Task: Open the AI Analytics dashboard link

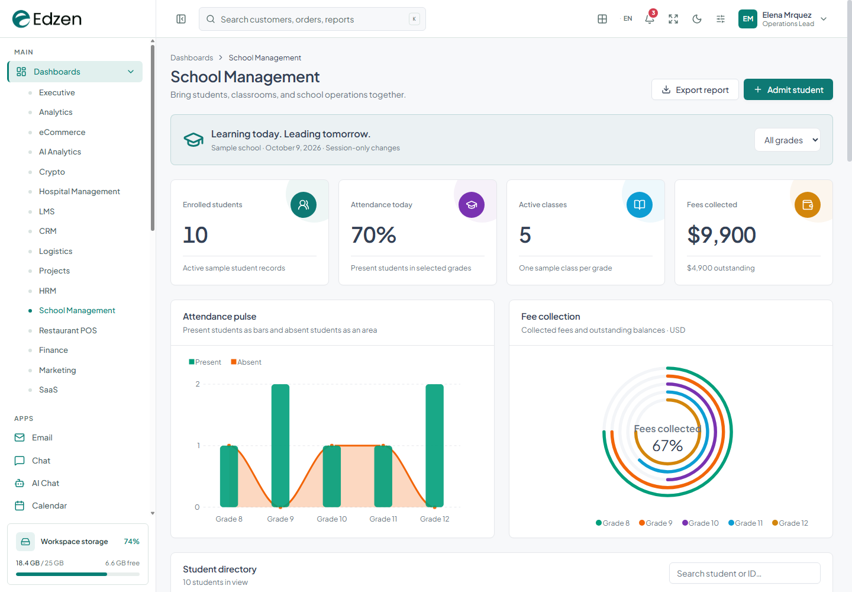Action: tap(60, 152)
